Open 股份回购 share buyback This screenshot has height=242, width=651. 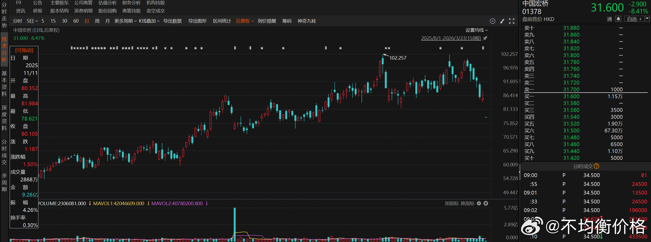coord(108,11)
